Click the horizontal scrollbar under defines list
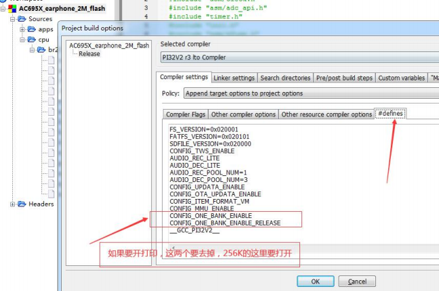 (304, 248)
